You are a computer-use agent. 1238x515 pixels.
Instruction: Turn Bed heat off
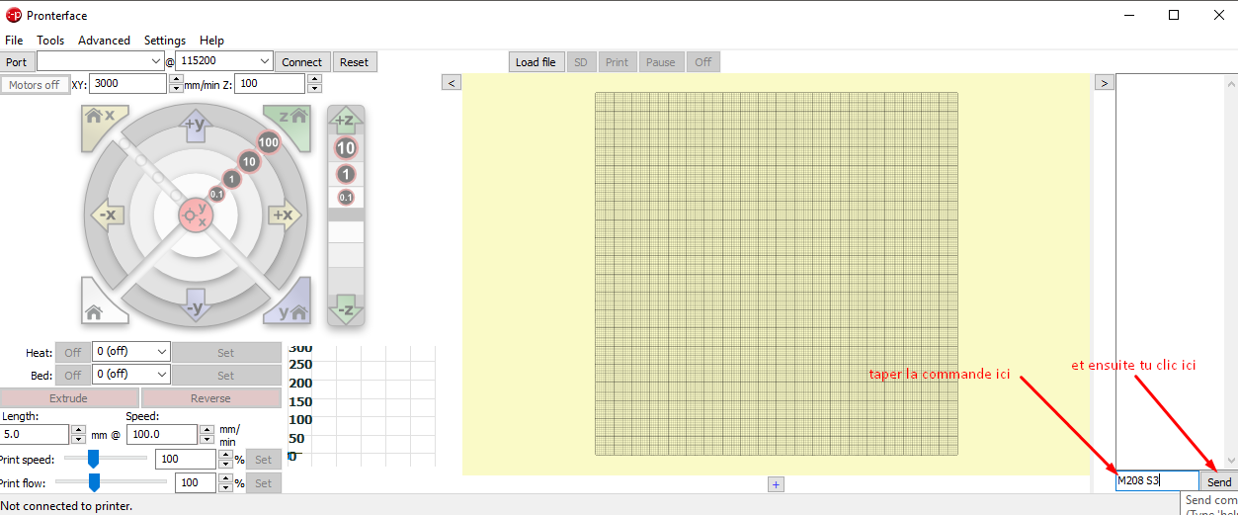click(72, 375)
